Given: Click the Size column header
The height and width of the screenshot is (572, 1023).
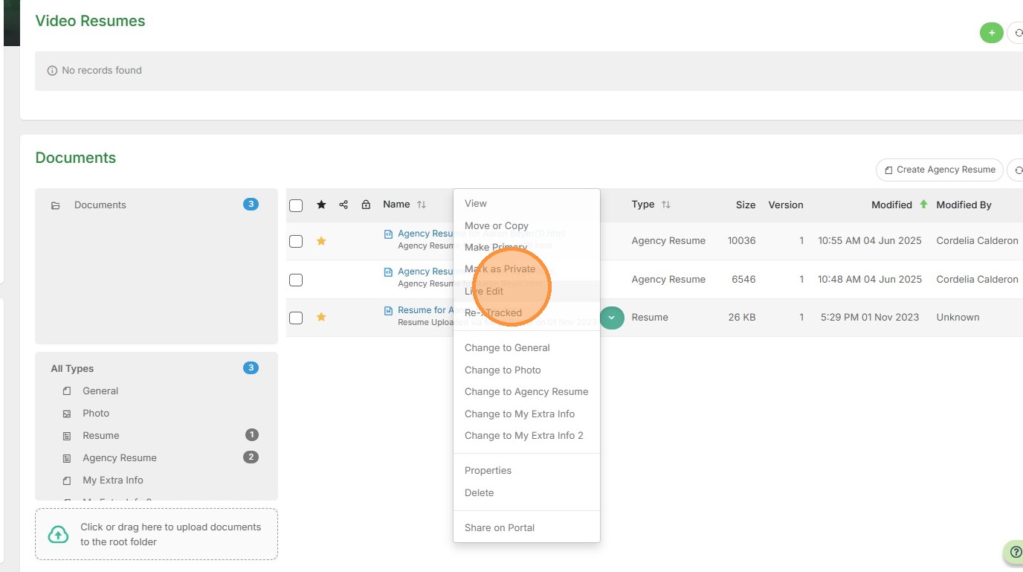Looking at the screenshot, I should tap(746, 205).
